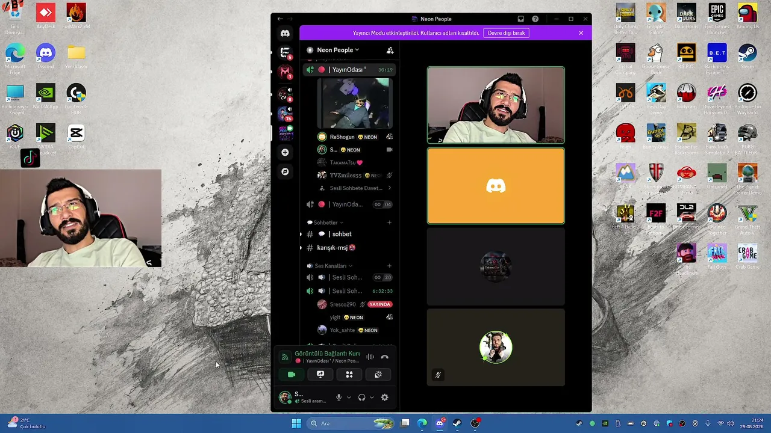Screen dimensions: 771x433
Task: Click Görüntülü Bağlantı Kuruldu connection status
Action: pyautogui.click(x=327, y=354)
